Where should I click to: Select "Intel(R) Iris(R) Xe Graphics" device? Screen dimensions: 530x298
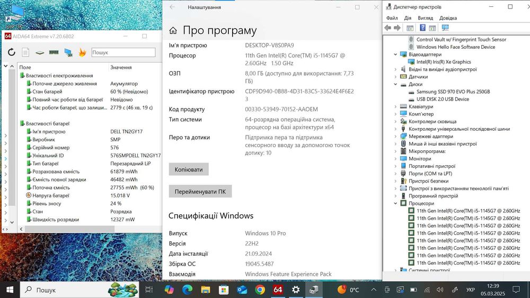click(x=444, y=62)
